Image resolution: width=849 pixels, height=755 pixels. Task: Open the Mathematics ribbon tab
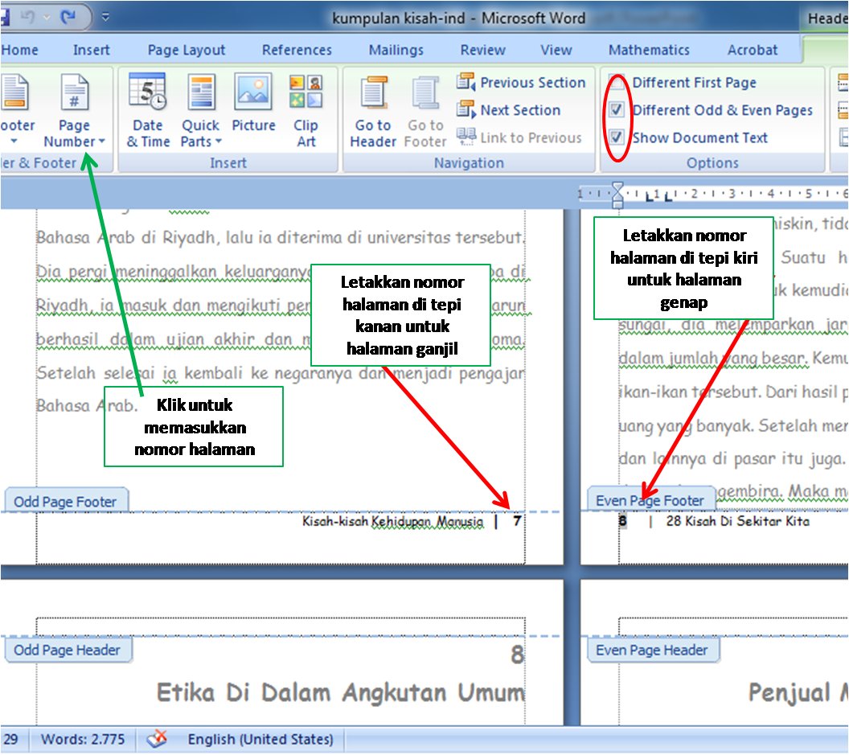[648, 49]
